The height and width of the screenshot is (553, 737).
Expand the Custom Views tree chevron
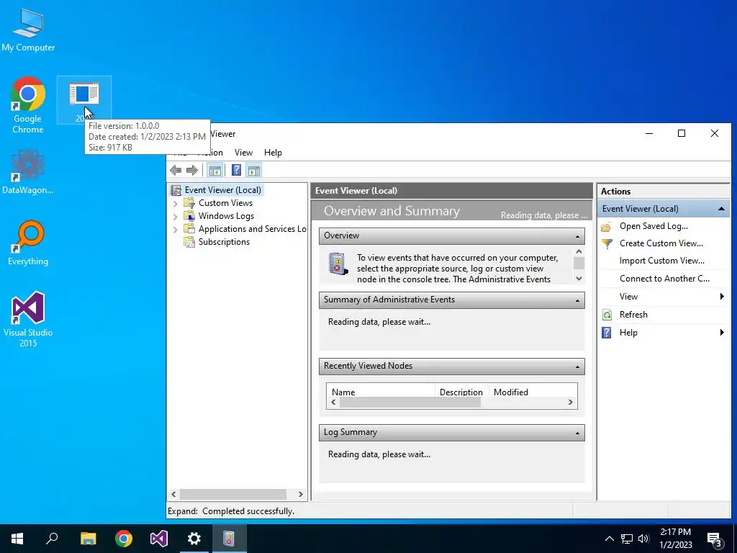[176, 204]
